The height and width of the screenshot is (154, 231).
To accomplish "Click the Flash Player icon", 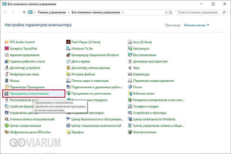I will pos(68,42).
